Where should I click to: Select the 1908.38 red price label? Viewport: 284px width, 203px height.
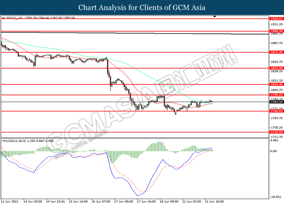[x=277, y=31]
